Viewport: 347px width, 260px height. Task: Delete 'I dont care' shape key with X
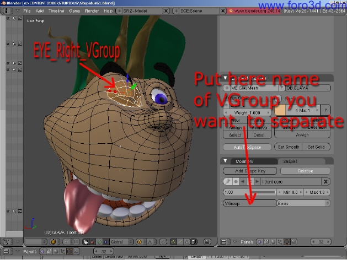click(x=325, y=182)
